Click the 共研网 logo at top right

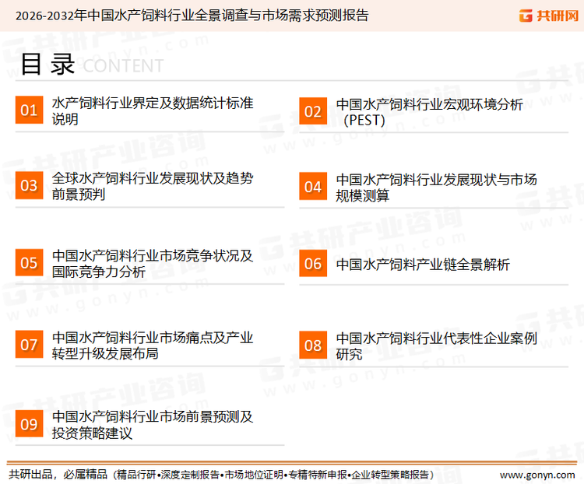549,16
